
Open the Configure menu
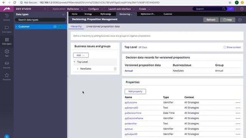tap(96, 9)
